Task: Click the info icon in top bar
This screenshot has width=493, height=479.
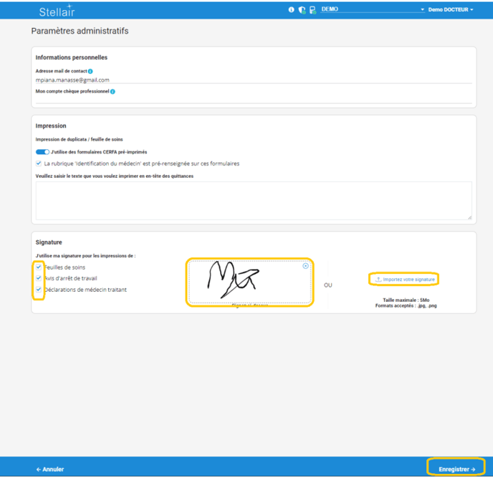Action: 291,10
